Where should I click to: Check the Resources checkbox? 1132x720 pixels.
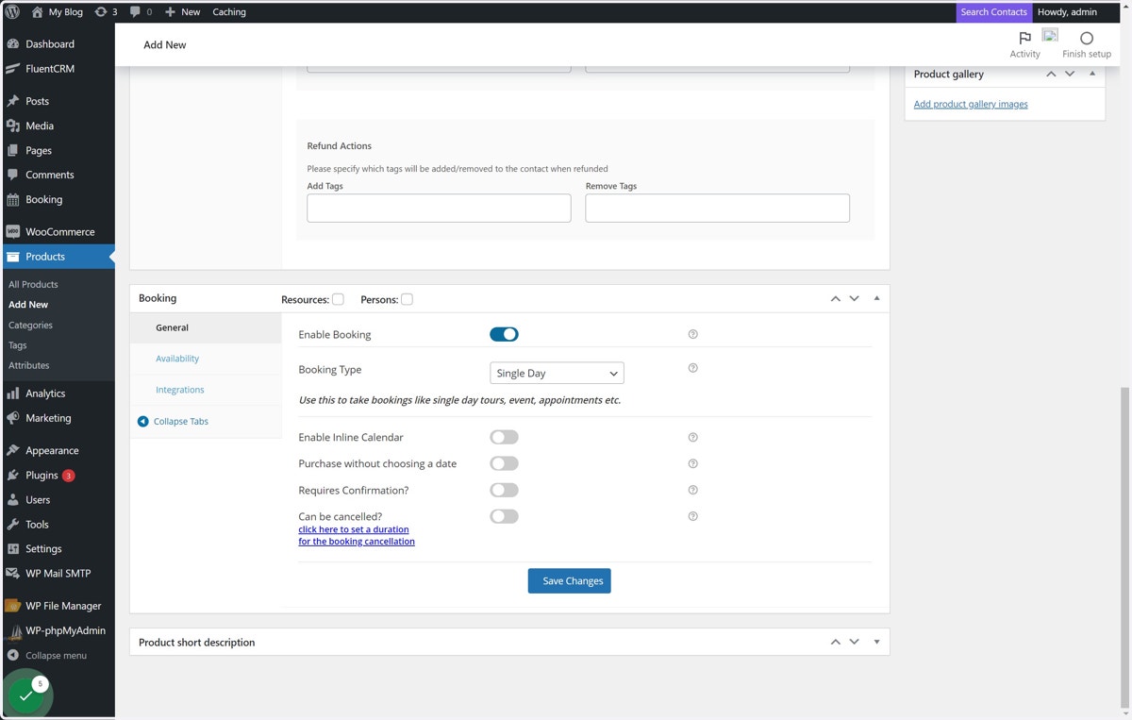click(x=338, y=299)
